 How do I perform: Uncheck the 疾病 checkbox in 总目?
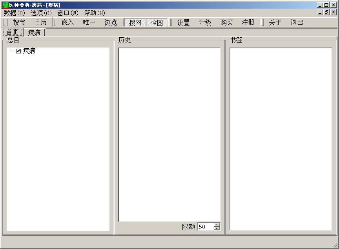pyautogui.click(x=18, y=51)
